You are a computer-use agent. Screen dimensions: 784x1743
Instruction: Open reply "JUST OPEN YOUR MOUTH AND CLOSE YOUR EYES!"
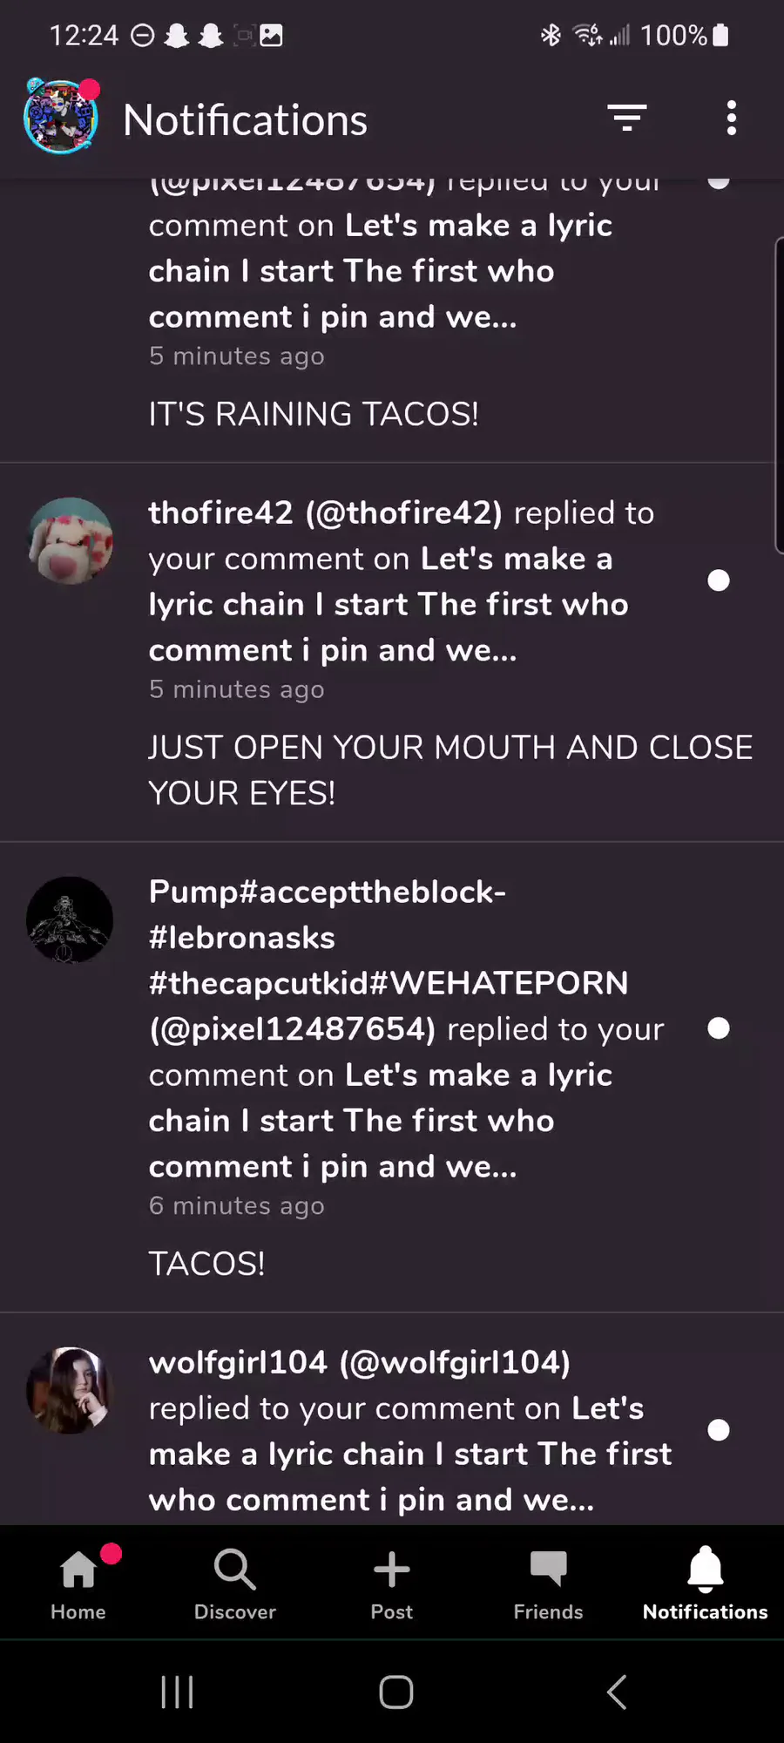pyautogui.click(x=449, y=770)
